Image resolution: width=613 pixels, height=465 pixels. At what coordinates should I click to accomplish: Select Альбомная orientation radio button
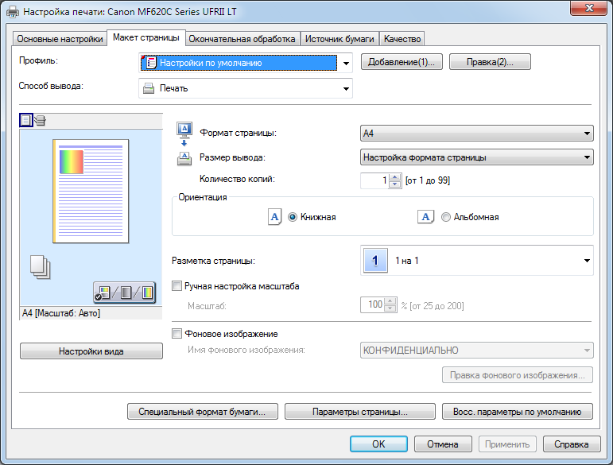[446, 217]
